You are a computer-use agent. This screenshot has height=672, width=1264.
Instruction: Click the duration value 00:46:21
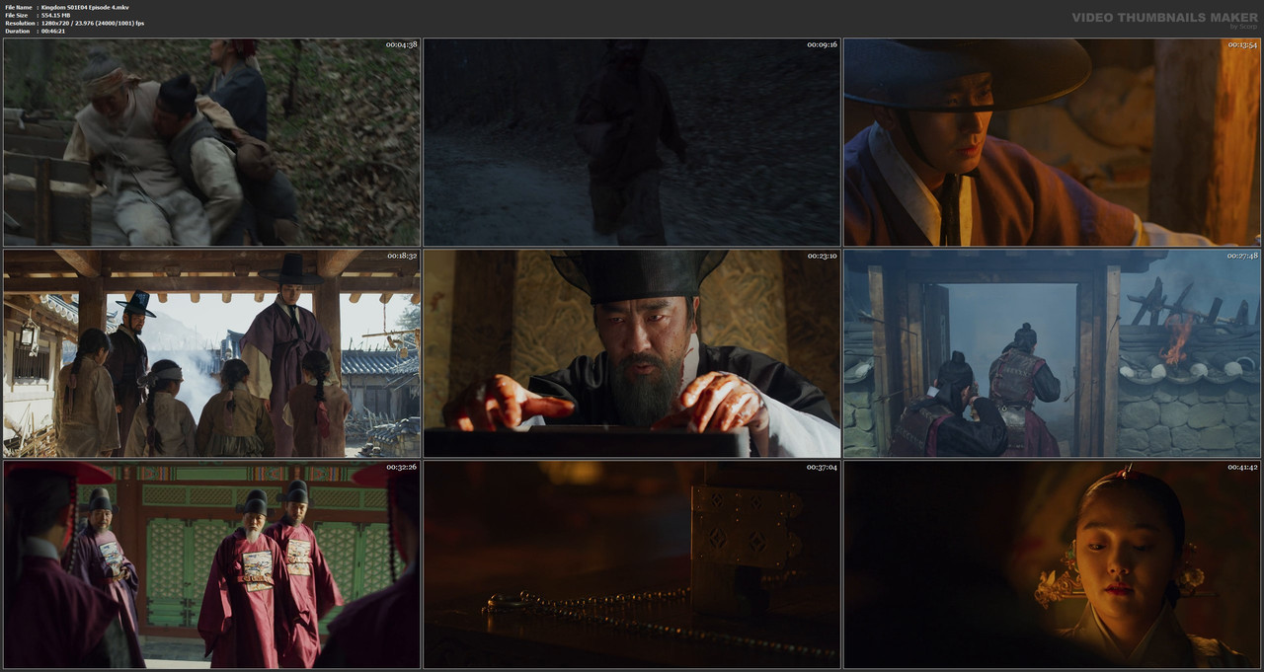[x=53, y=31]
